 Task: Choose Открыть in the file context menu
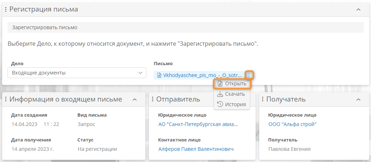click(231, 84)
